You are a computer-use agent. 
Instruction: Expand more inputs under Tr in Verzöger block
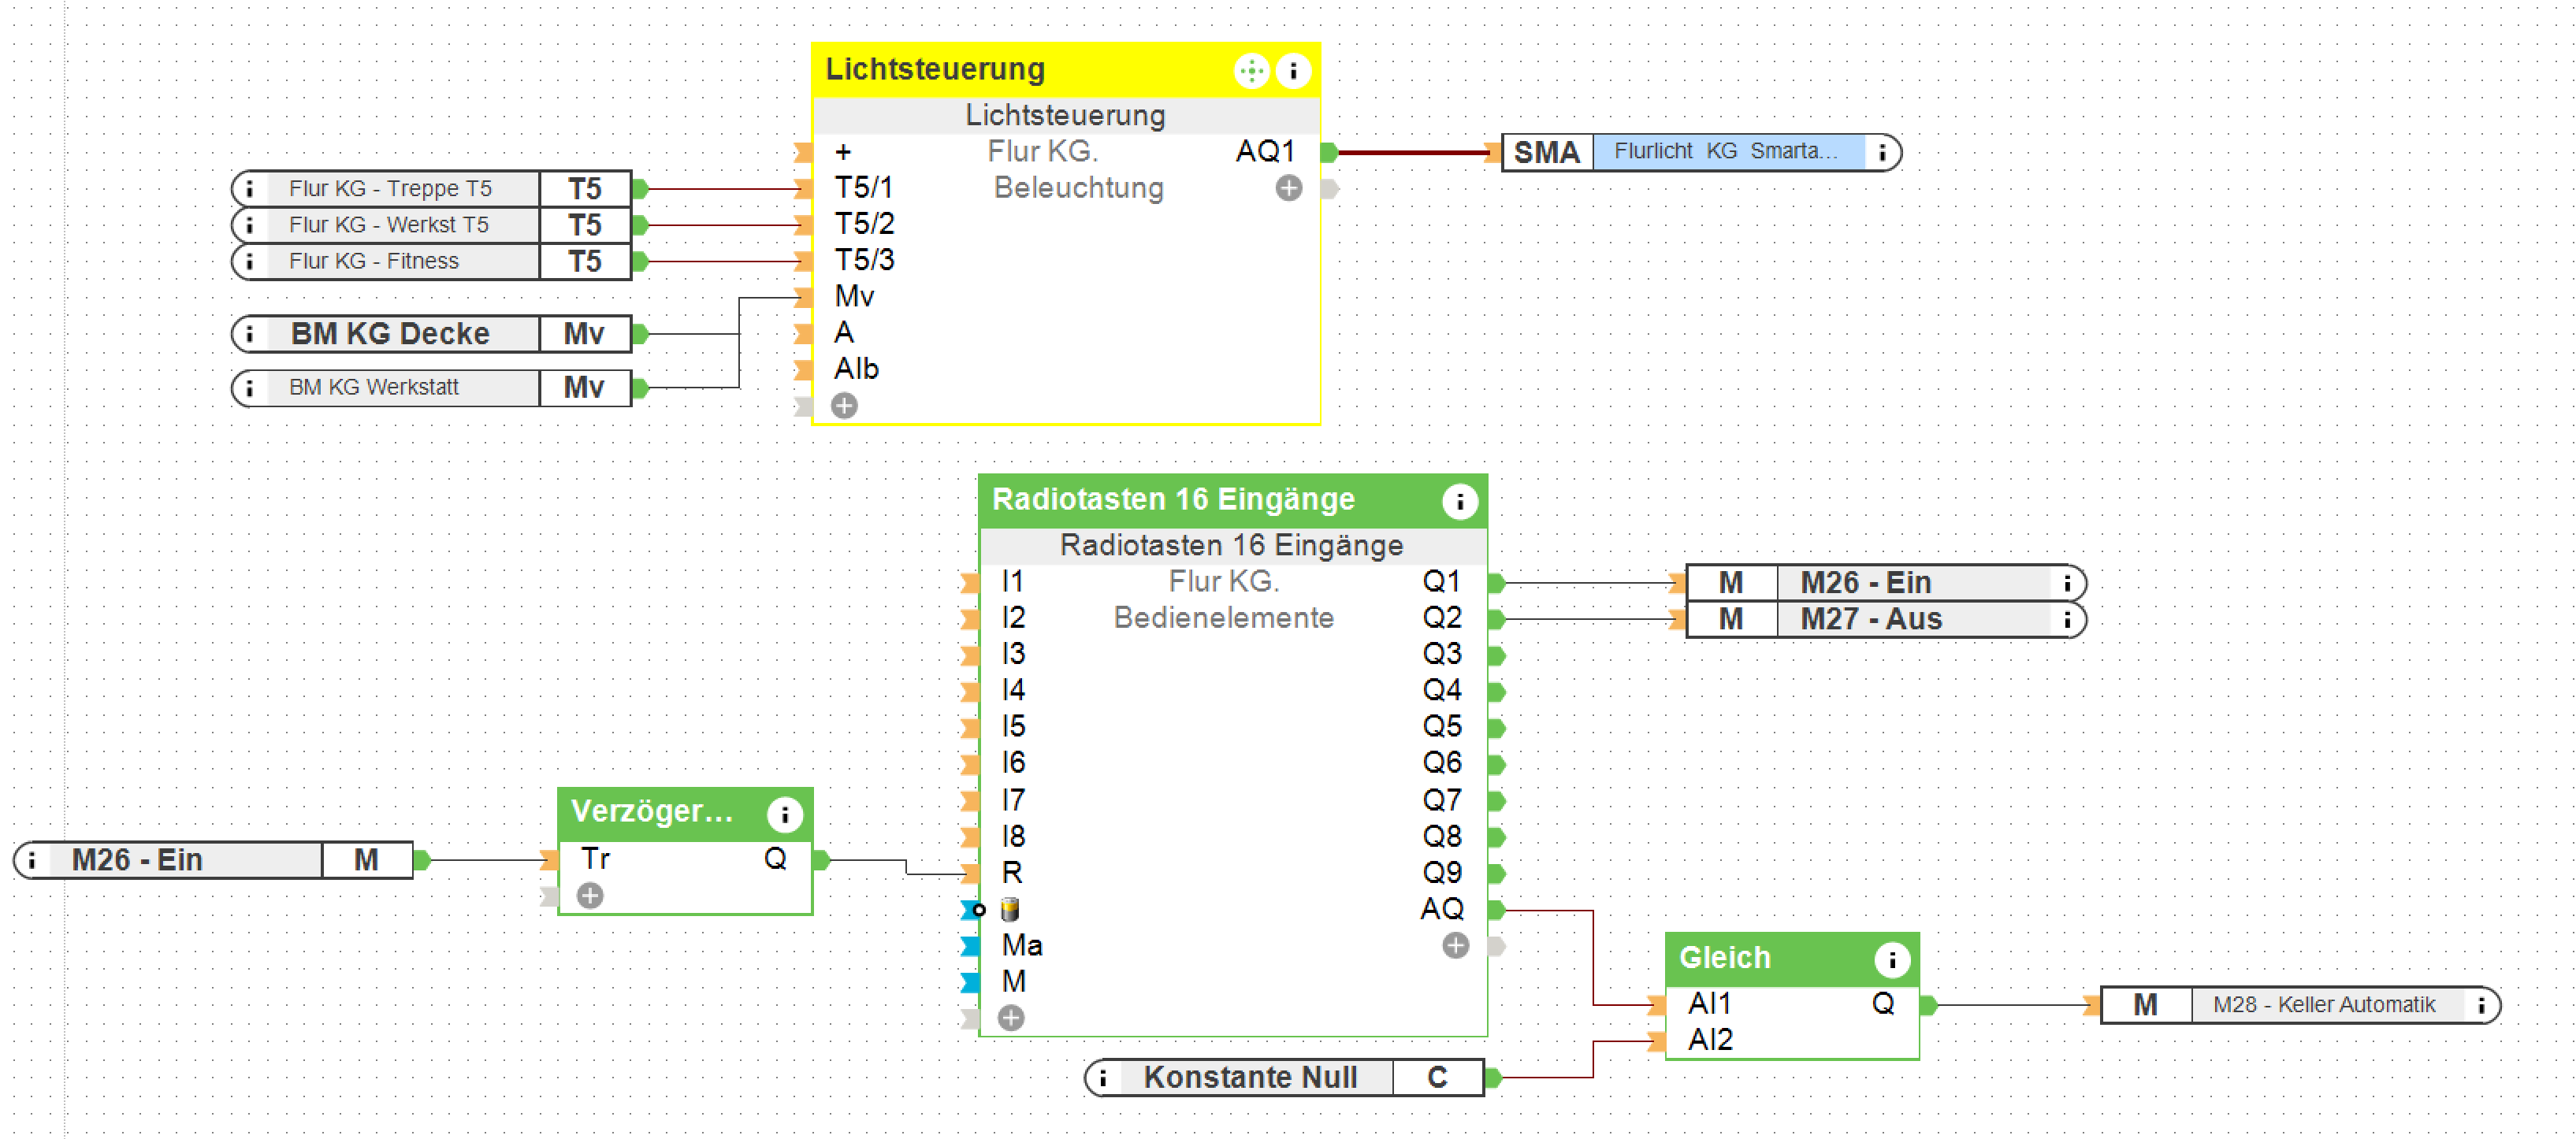(590, 895)
